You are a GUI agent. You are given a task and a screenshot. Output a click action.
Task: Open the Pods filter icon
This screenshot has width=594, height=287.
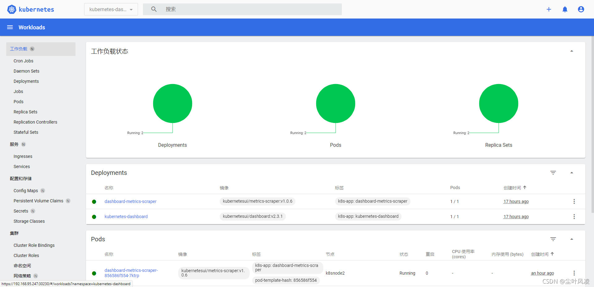[553, 239]
